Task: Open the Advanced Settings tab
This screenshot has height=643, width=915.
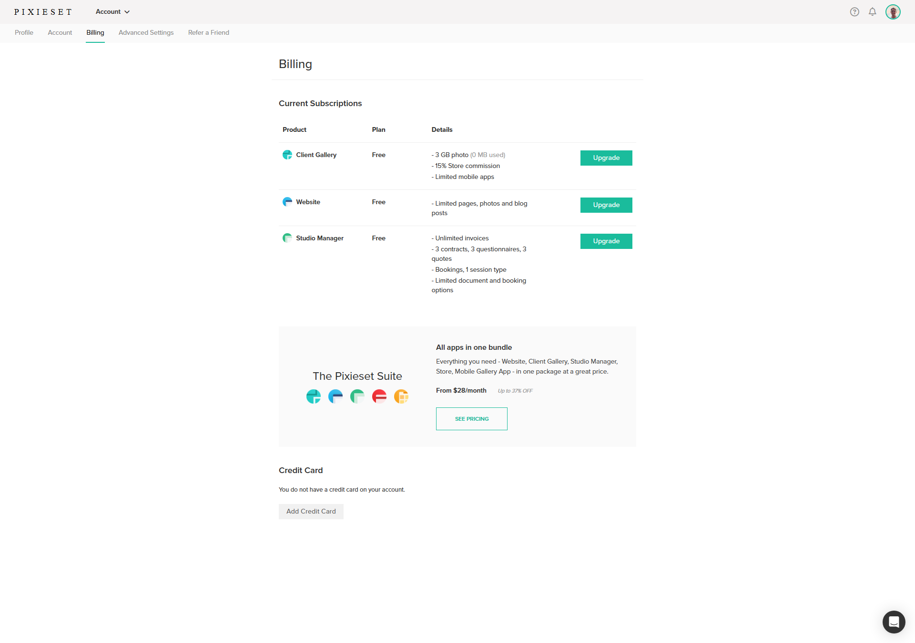Action: (146, 32)
